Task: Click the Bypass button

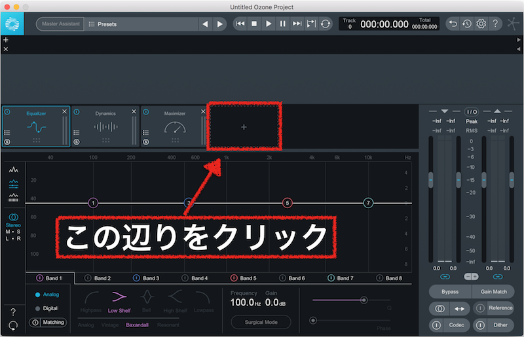Action: click(450, 292)
